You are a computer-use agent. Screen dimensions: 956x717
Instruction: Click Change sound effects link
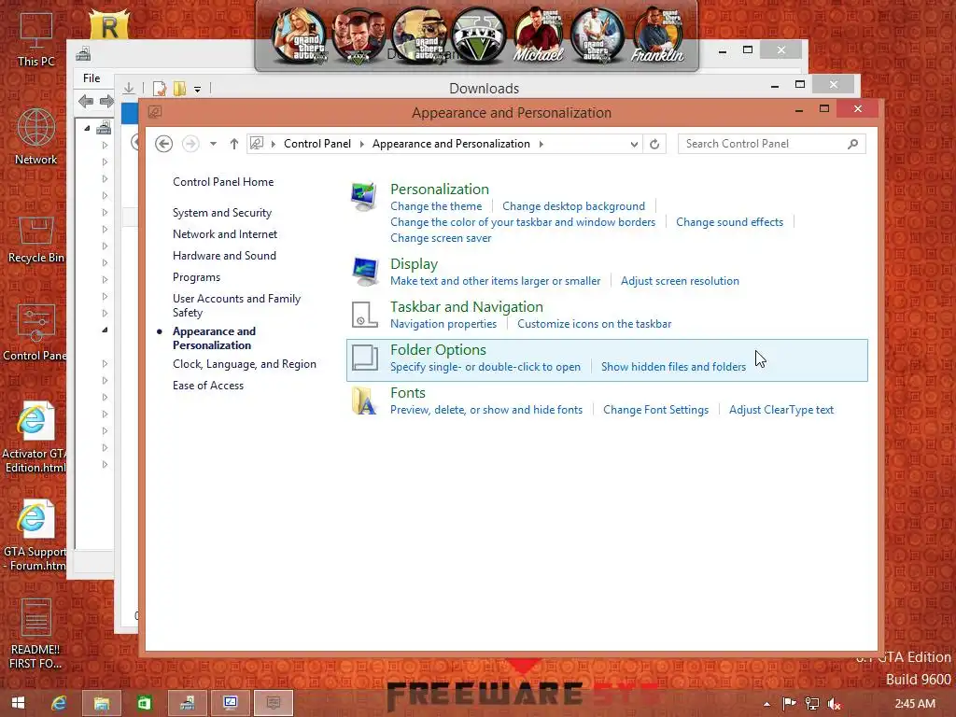click(729, 222)
